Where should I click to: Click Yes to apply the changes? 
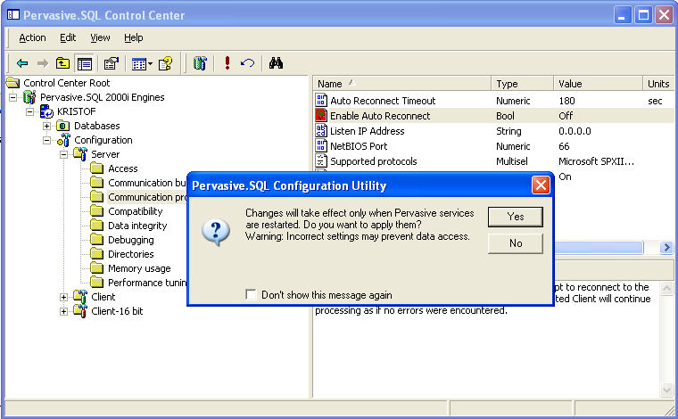(516, 217)
